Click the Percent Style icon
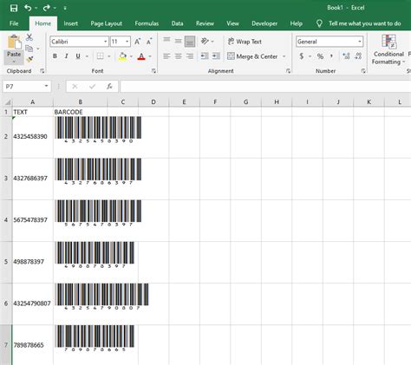The image size is (411, 365). coord(320,56)
